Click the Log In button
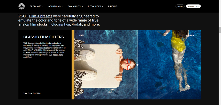Viewport: 221px width, 105px height. tap(180, 6)
